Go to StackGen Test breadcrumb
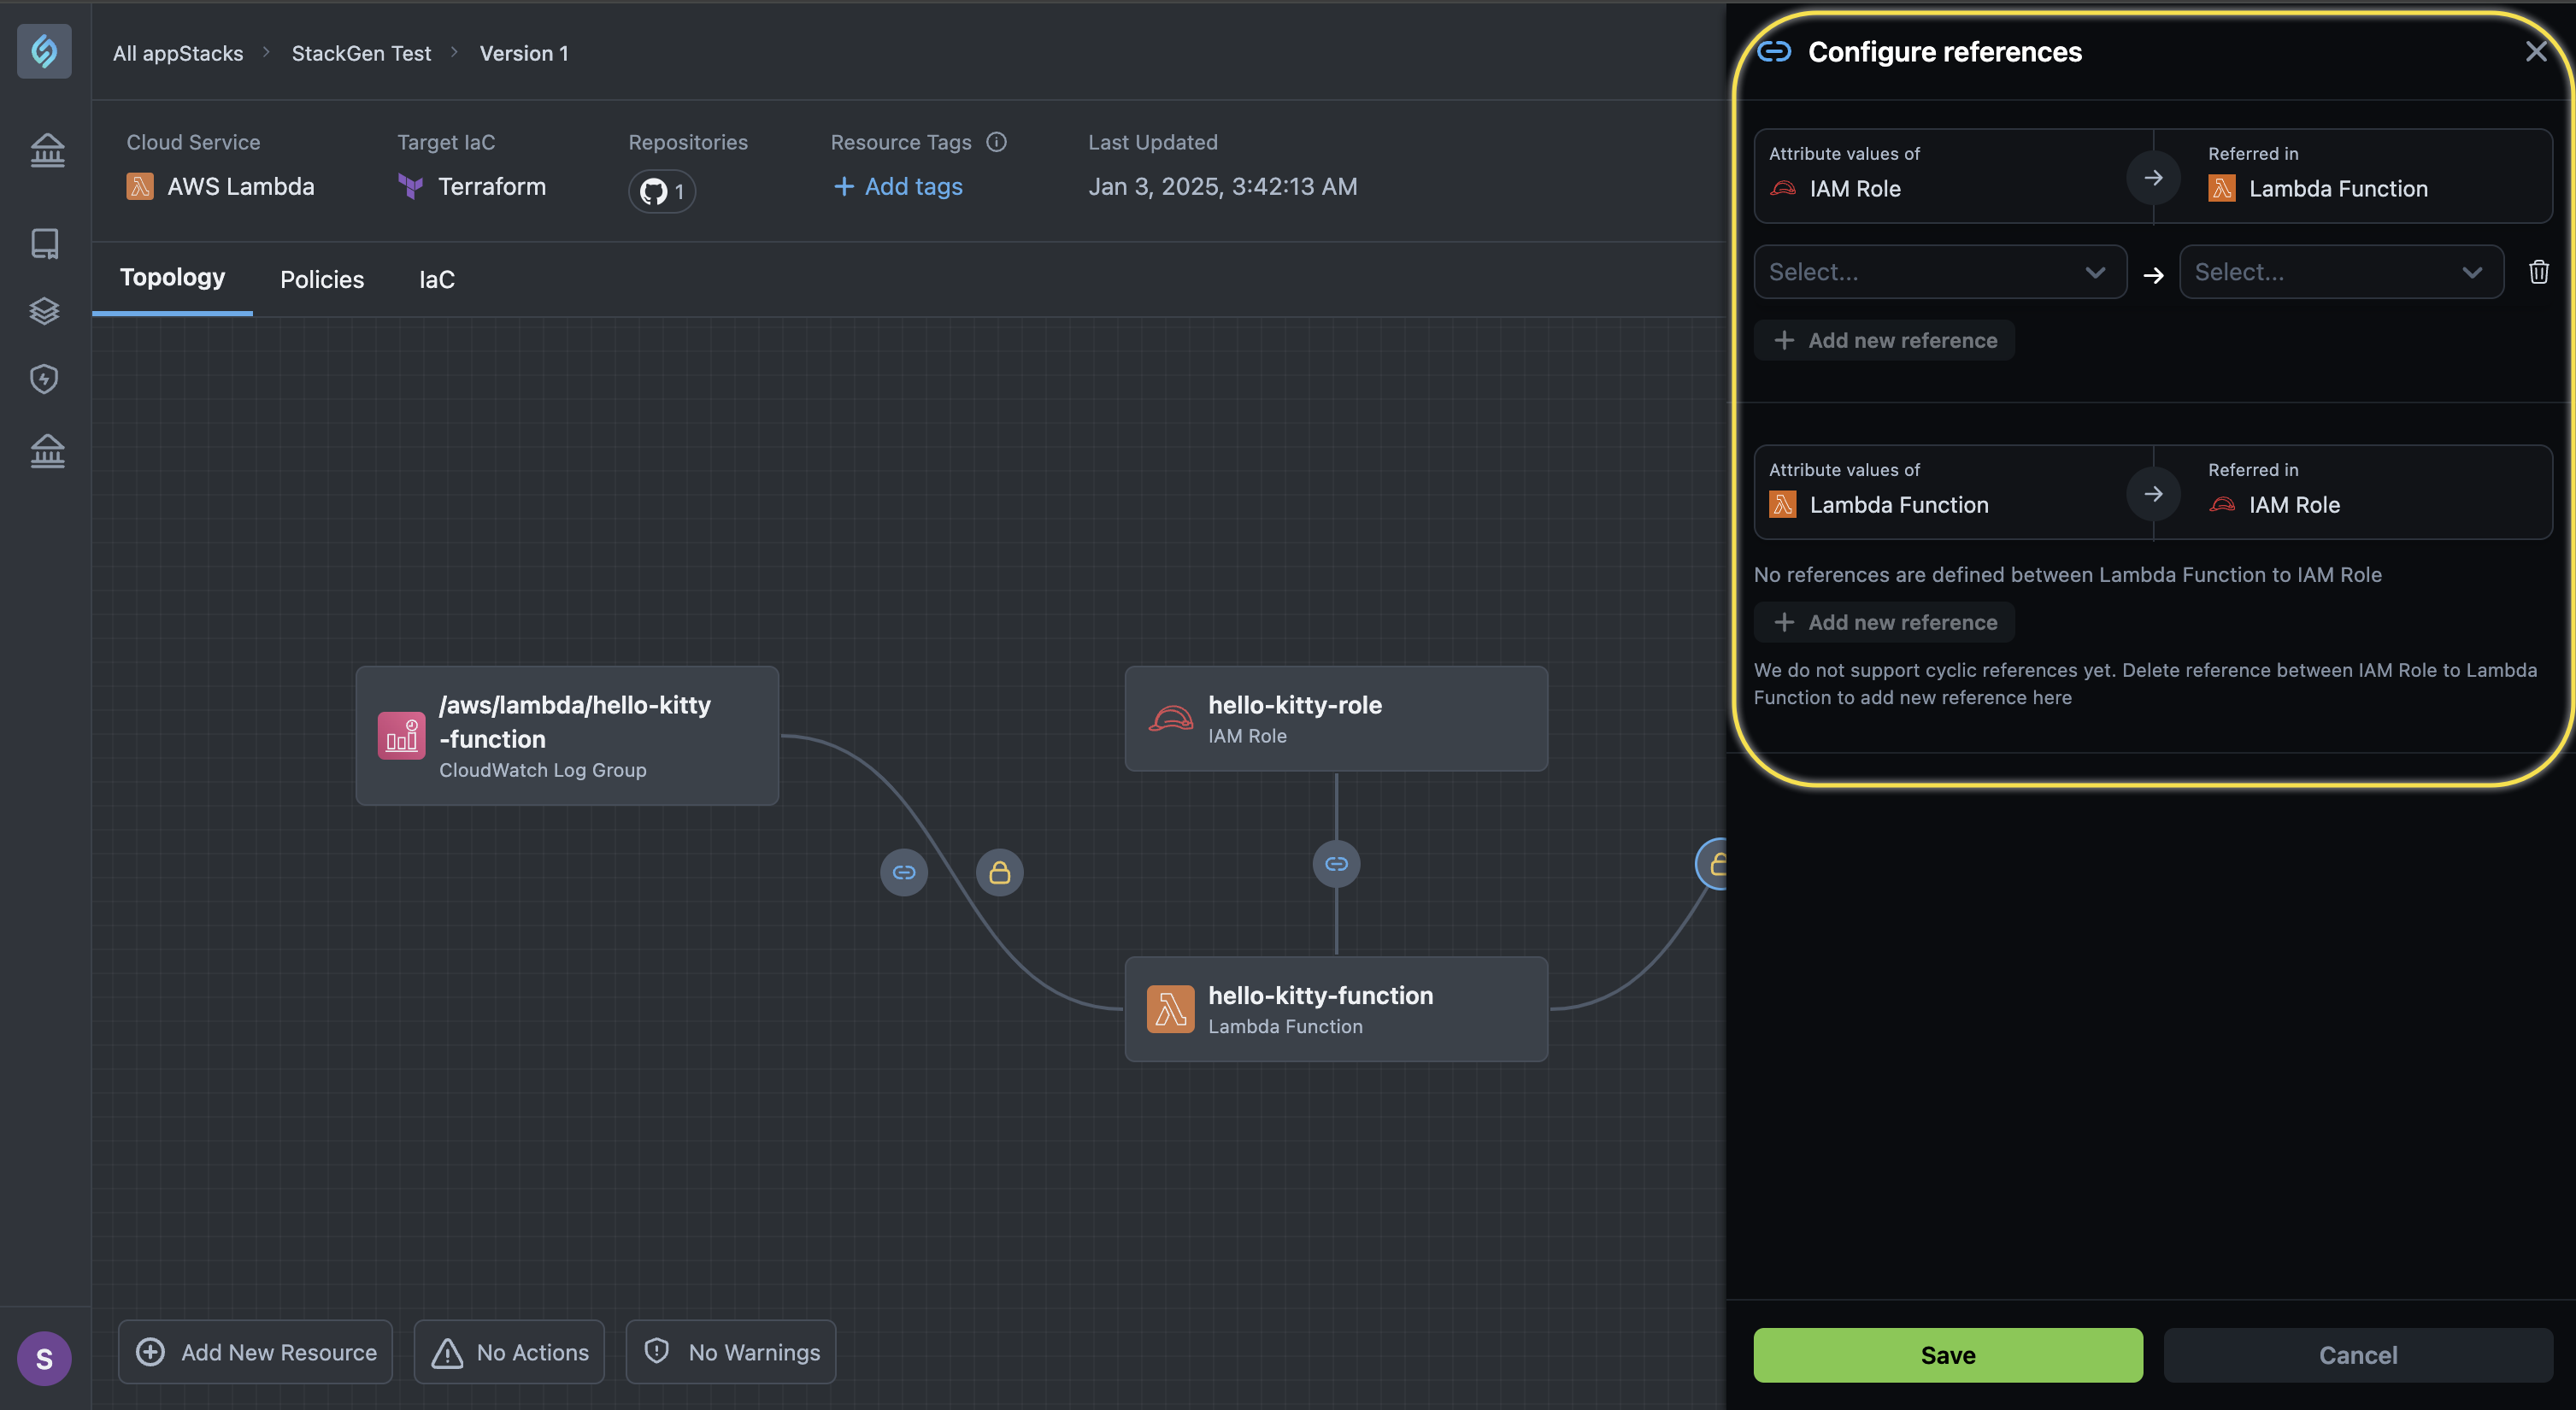This screenshot has height=1410, width=2576. (361, 53)
